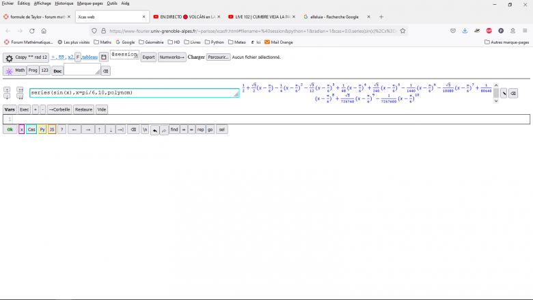Click the tableau link
Viewport: 533px width, 300px height.
[90, 57]
